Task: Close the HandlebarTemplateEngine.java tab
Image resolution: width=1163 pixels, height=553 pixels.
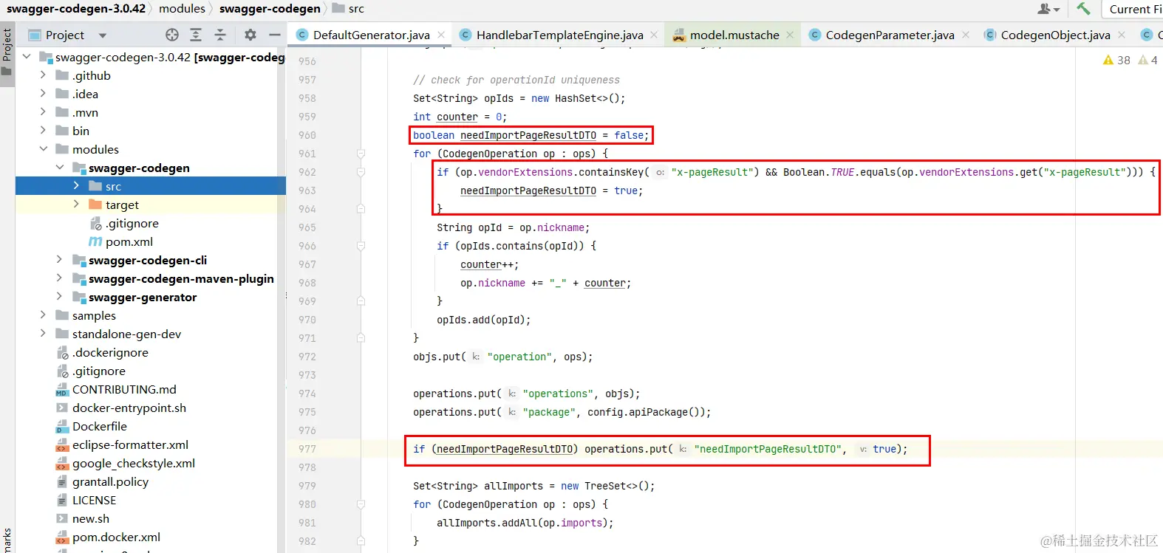Action: click(x=654, y=35)
